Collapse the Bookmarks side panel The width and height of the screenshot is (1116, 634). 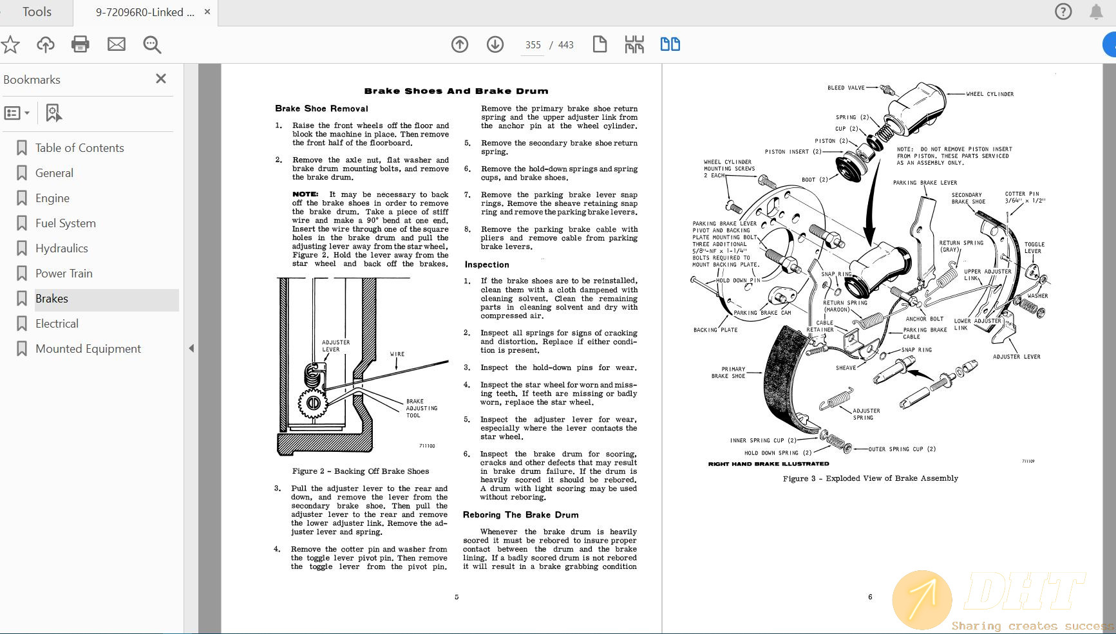click(161, 79)
